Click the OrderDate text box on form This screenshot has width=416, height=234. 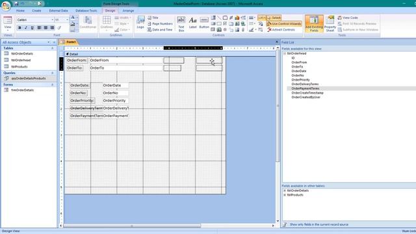click(x=116, y=85)
